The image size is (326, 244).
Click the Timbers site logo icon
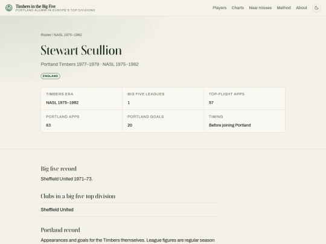8,8
